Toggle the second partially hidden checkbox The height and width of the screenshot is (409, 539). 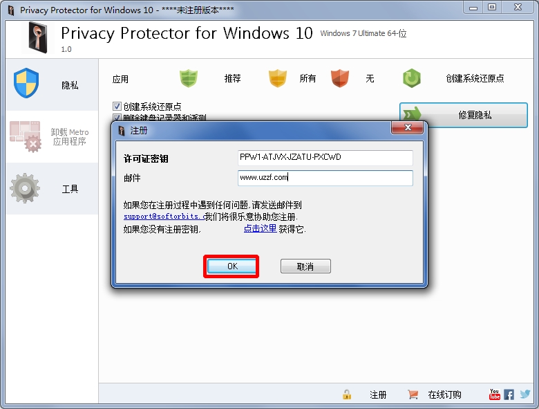(117, 117)
